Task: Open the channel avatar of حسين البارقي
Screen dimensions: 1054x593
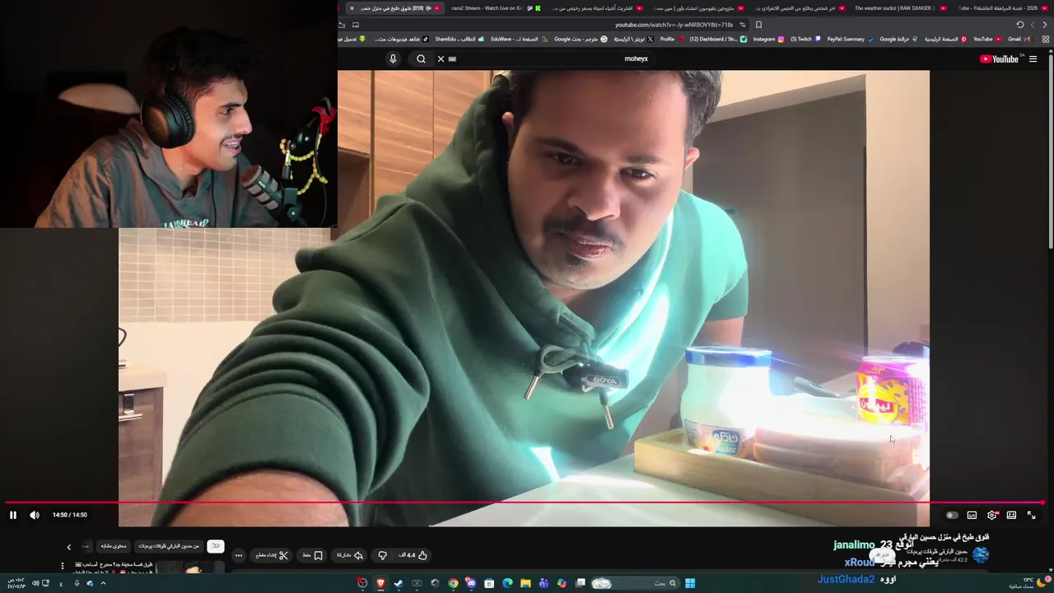Action: tap(981, 555)
